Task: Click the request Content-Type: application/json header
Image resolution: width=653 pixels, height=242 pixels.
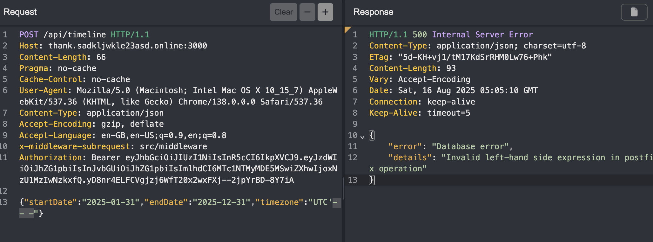Action: 91,113
